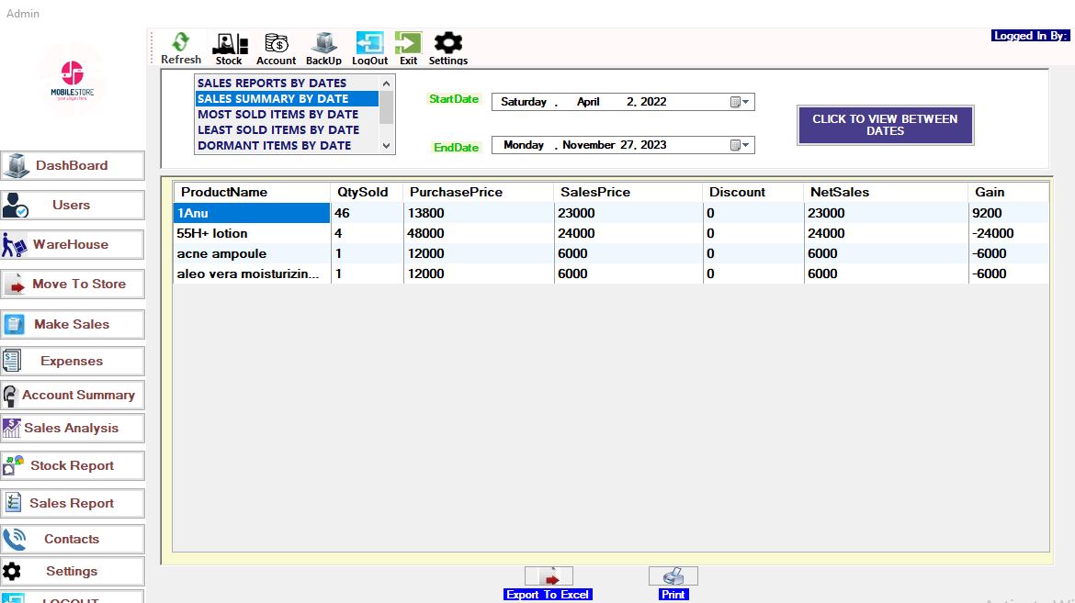Sort by PurchasePrice column header
1075x603 pixels.
tap(479, 193)
